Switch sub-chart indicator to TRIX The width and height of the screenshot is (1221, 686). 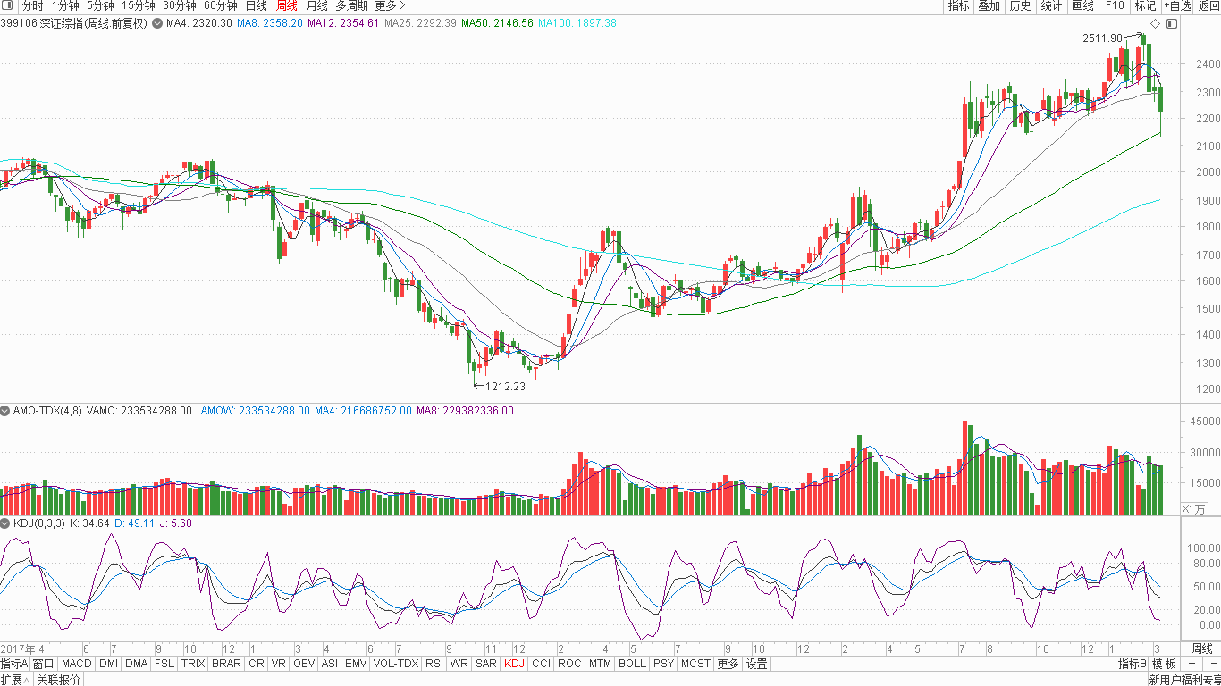[x=193, y=664]
